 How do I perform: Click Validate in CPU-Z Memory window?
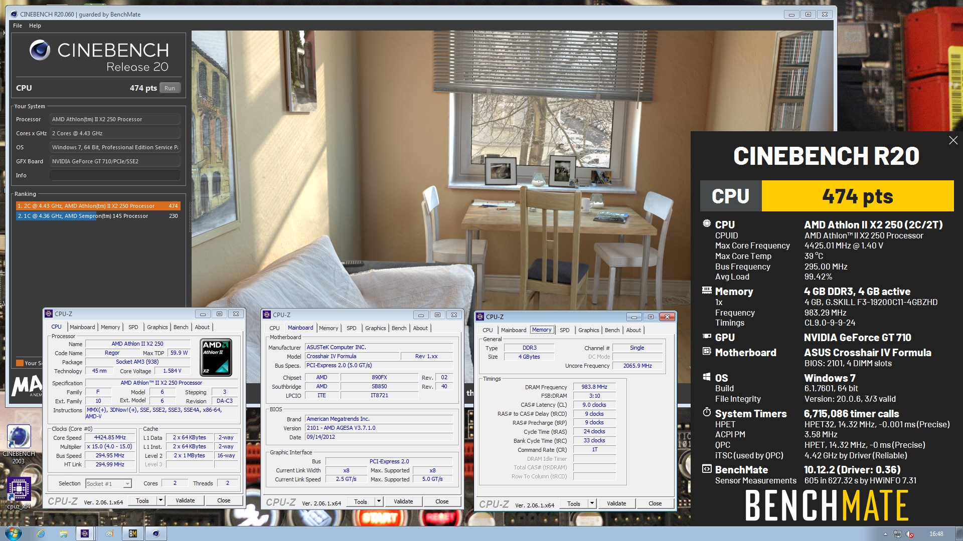click(x=616, y=503)
